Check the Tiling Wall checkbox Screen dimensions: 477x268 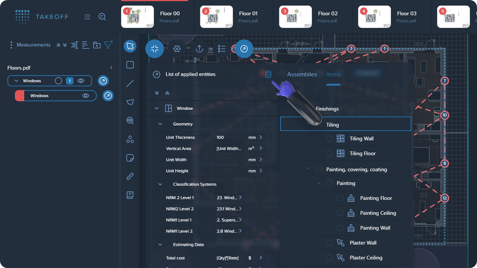329,138
